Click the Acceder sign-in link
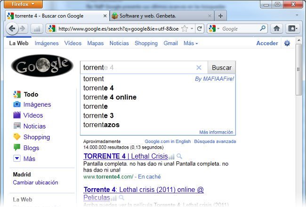This screenshot has width=306, height=207. [267, 43]
